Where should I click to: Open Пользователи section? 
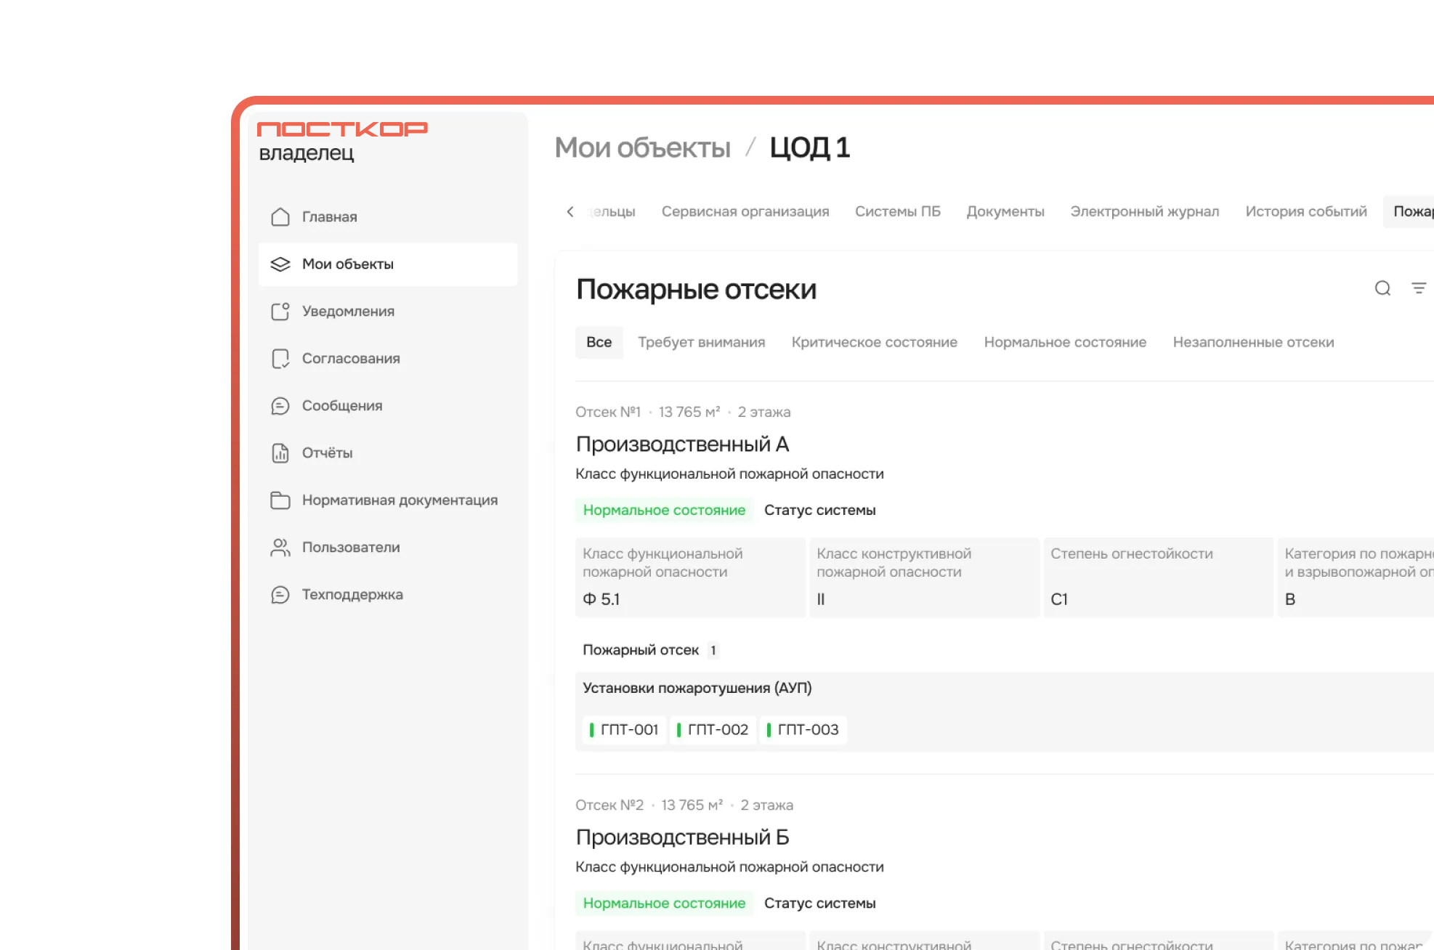click(388, 548)
